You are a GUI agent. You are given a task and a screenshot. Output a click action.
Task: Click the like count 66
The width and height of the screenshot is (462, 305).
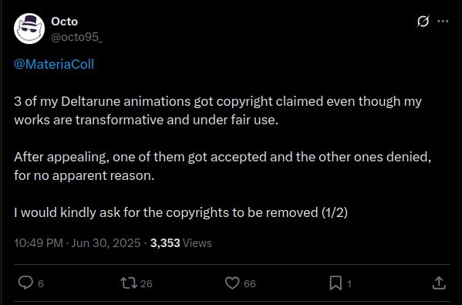(x=250, y=283)
